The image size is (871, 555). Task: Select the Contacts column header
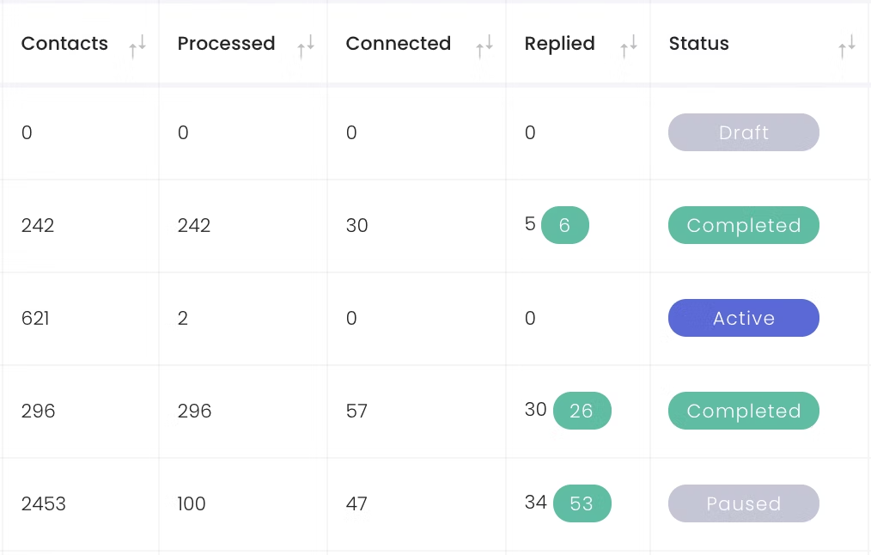coord(64,44)
